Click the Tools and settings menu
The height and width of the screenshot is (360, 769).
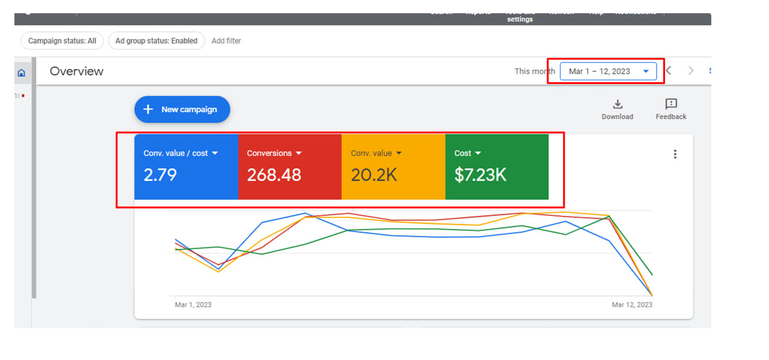520,17
